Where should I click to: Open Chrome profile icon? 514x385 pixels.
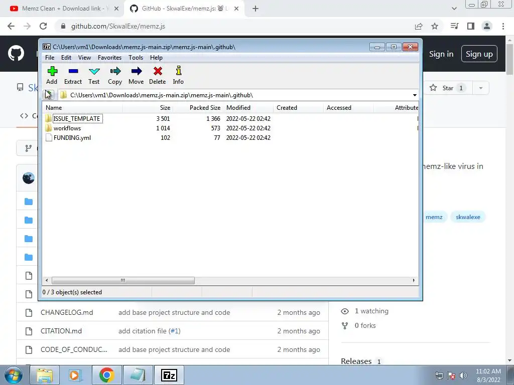click(x=487, y=26)
